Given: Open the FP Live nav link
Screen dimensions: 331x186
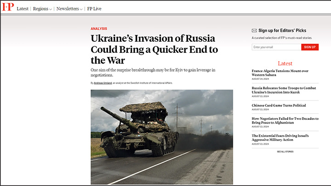Looking at the screenshot, I should tap(94, 9).
